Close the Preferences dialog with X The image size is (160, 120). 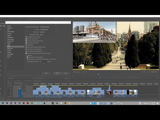click(70, 22)
